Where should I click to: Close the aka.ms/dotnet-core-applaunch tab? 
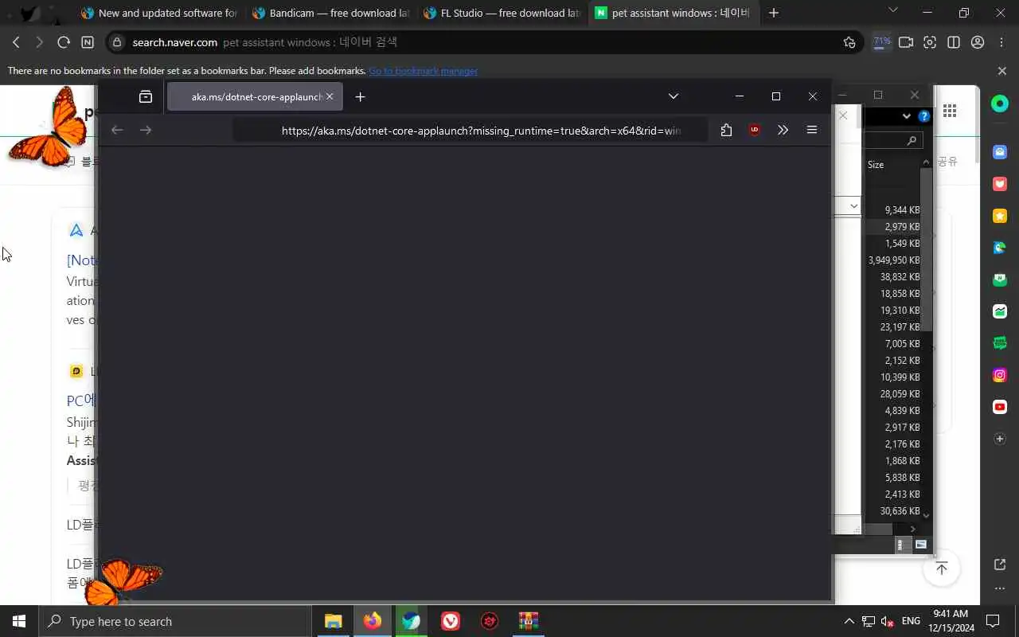click(330, 96)
